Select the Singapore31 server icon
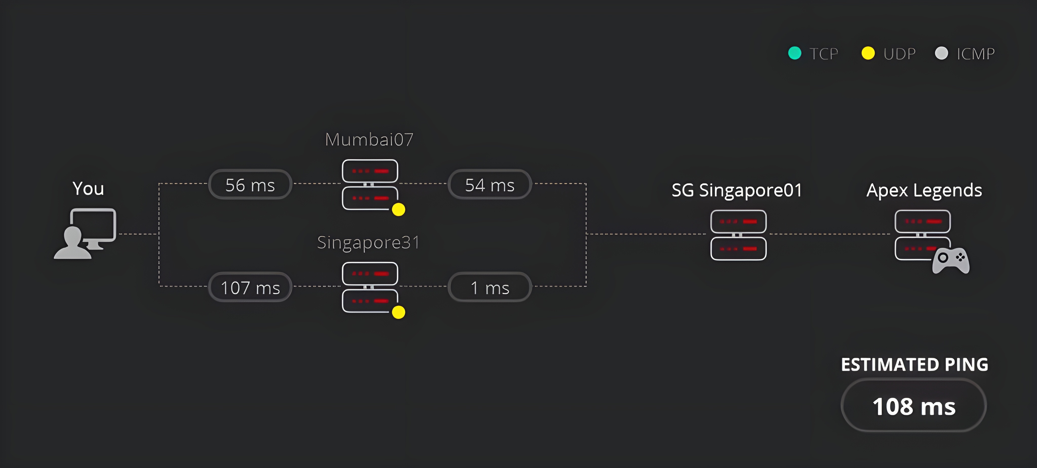Image resolution: width=1037 pixels, height=468 pixels. (x=370, y=287)
